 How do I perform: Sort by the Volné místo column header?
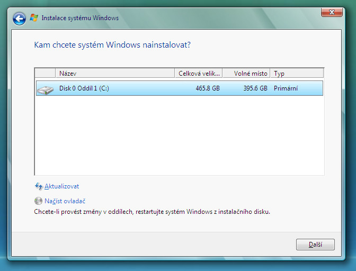[246, 74]
